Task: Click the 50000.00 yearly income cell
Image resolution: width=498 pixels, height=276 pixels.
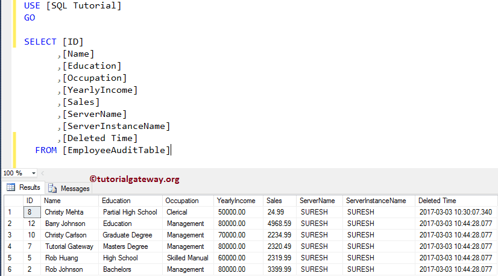Action: (x=239, y=212)
